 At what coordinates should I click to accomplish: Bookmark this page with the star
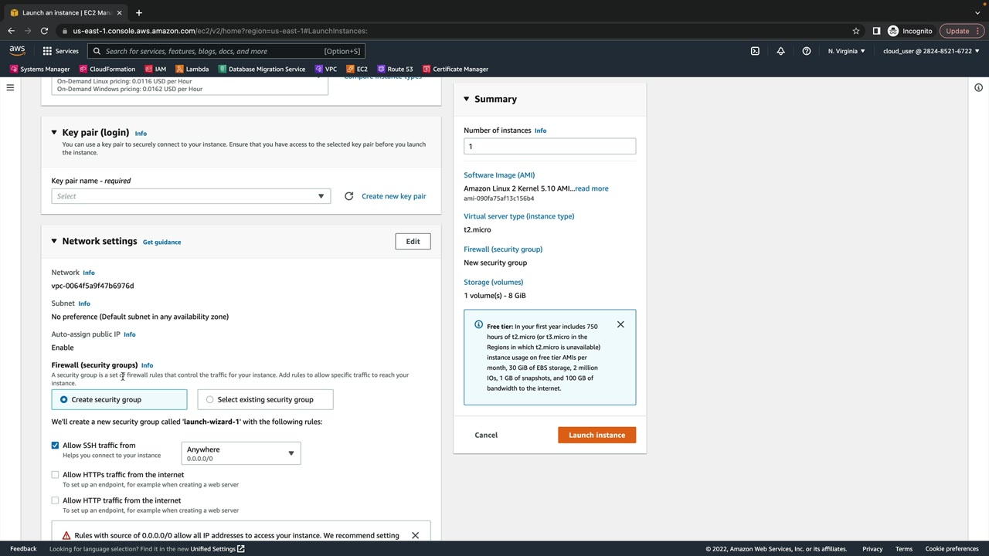[x=856, y=31]
